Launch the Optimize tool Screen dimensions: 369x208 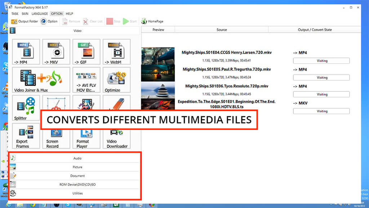(x=116, y=80)
